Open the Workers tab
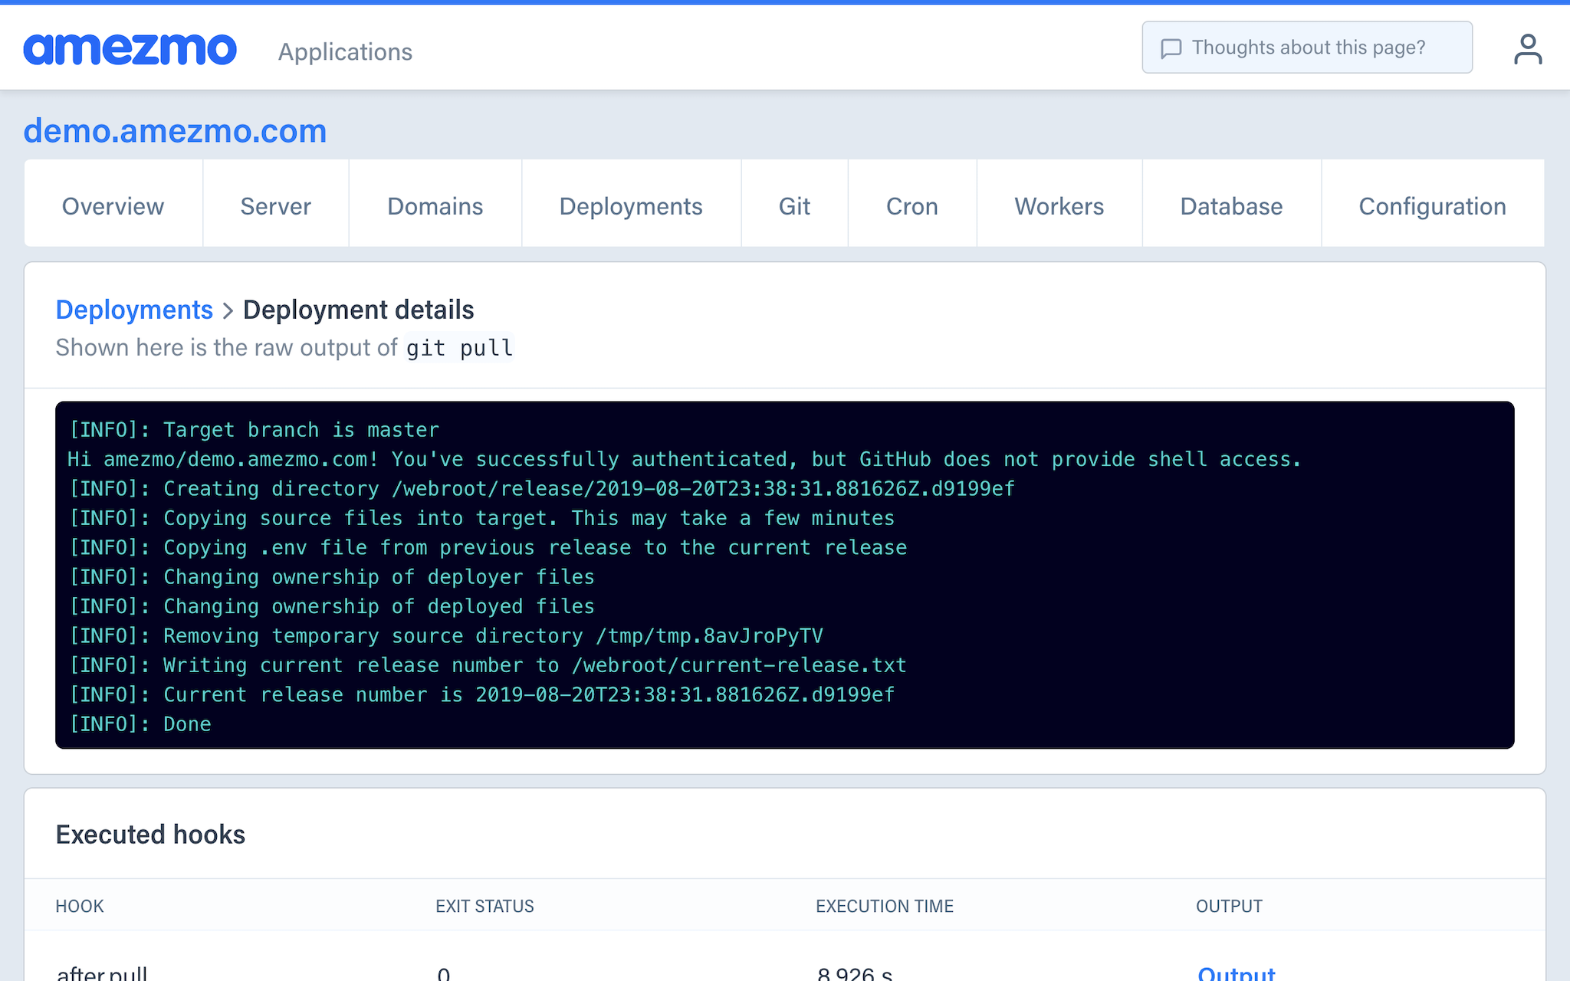 tap(1059, 205)
